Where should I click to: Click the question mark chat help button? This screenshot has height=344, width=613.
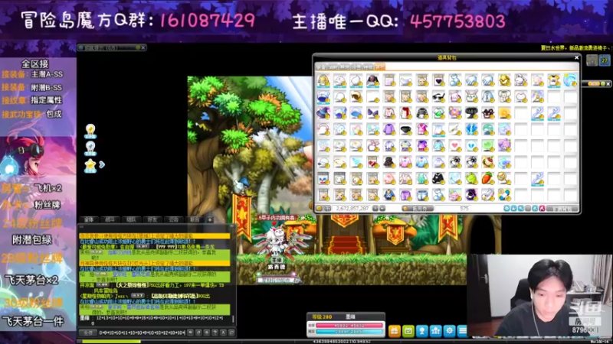click(x=215, y=333)
